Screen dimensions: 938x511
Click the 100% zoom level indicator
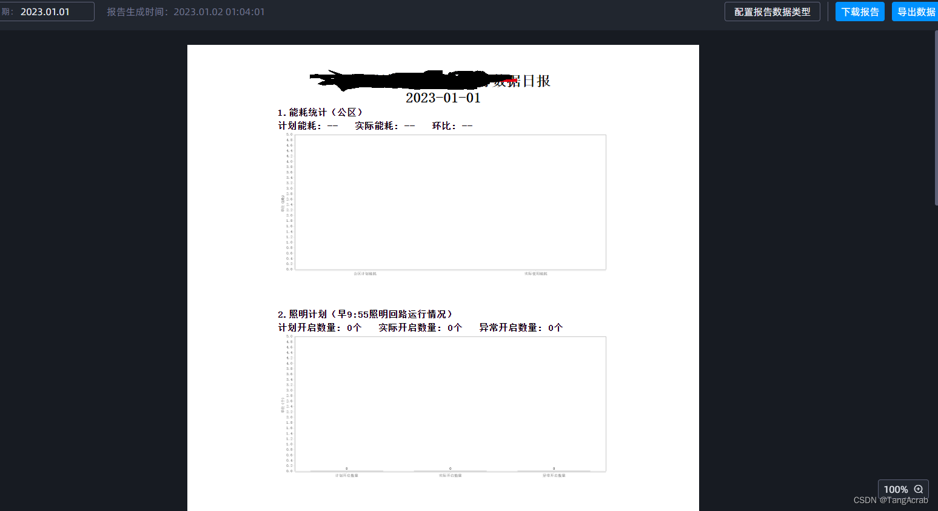tap(896, 489)
